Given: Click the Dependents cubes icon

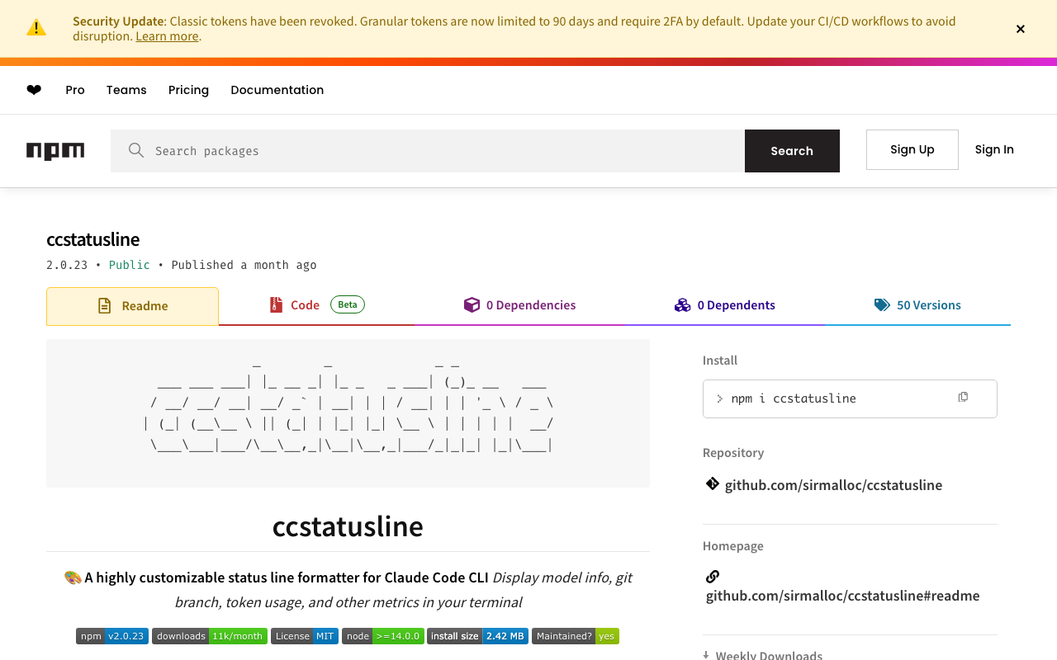Looking at the screenshot, I should click(682, 305).
